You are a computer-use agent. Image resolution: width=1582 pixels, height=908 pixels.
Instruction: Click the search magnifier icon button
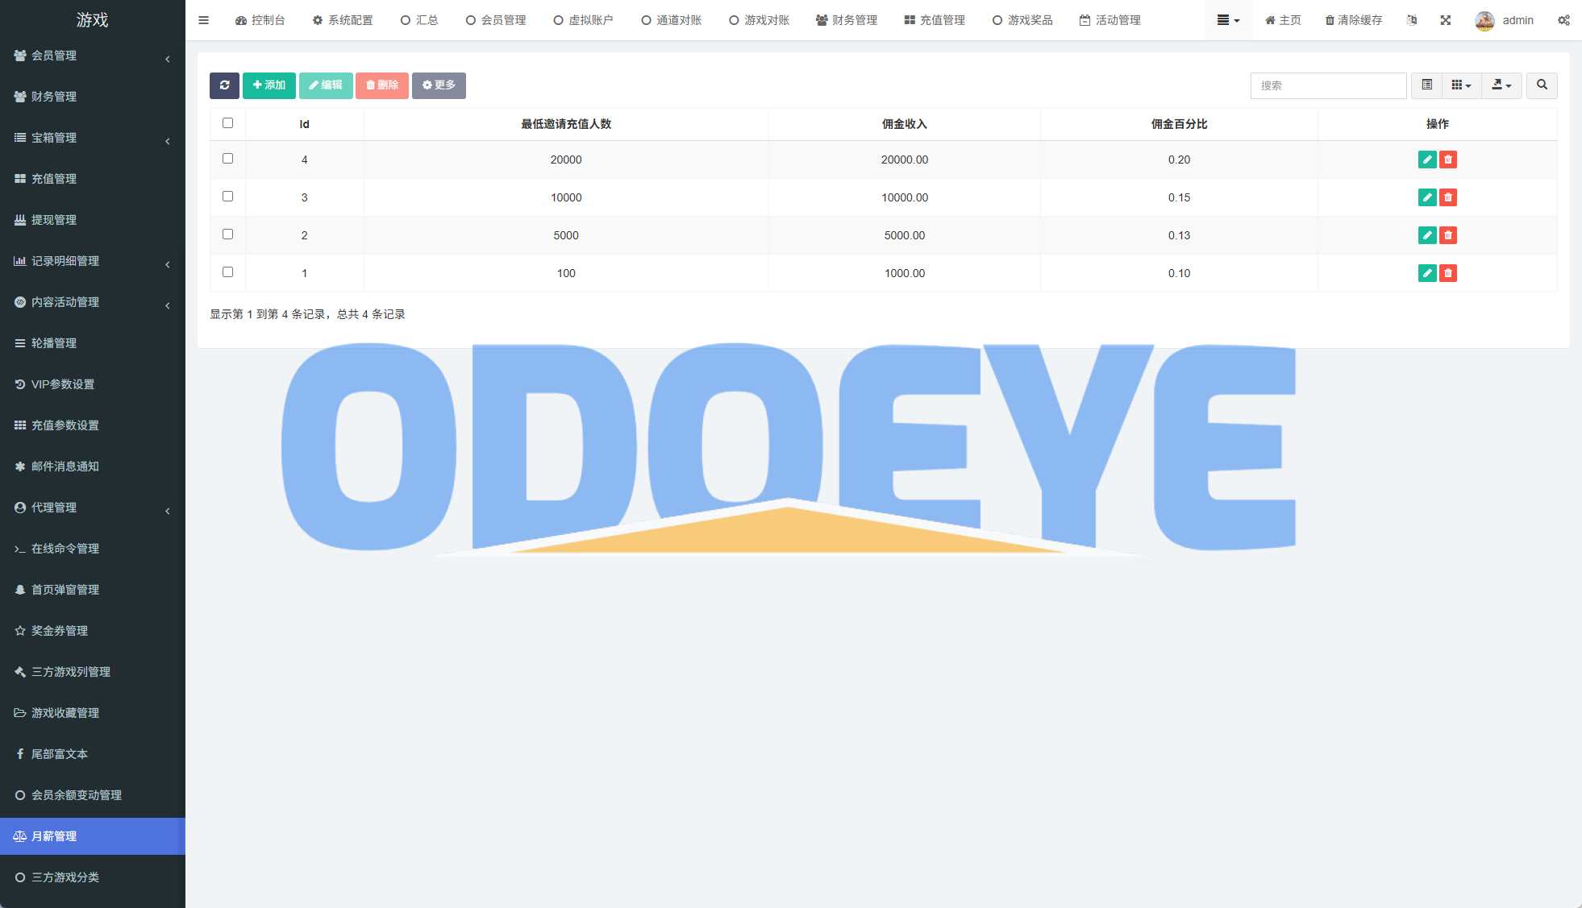(1542, 85)
